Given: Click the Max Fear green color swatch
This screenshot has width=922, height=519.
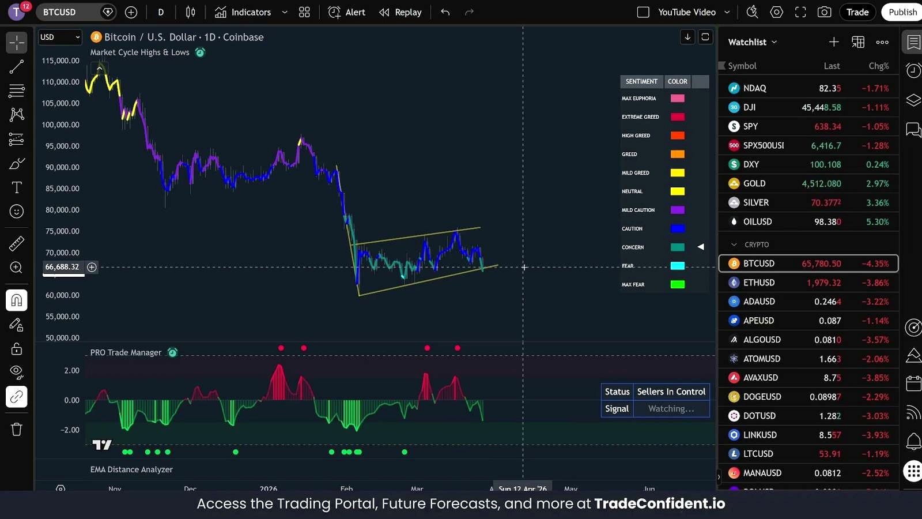Looking at the screenshot, I should pyautogui.click(x=678, y=284).
